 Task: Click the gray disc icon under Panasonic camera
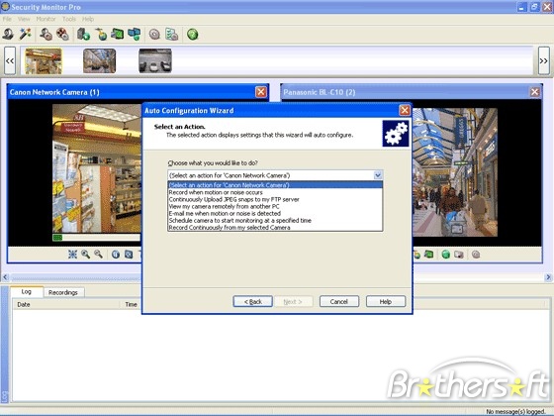(476, 254)
